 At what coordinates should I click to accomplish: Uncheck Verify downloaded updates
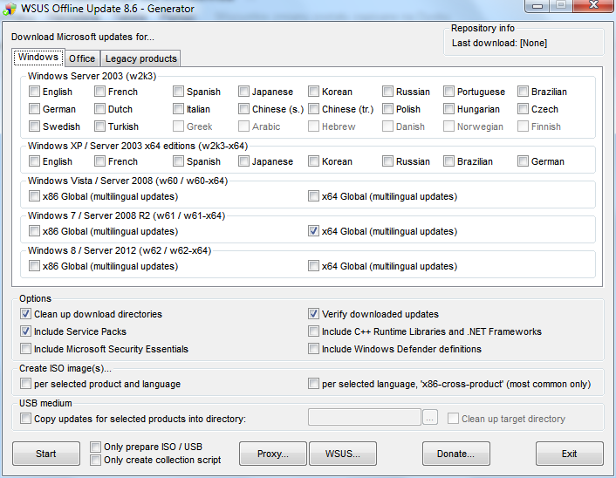[x=313, y=314]
